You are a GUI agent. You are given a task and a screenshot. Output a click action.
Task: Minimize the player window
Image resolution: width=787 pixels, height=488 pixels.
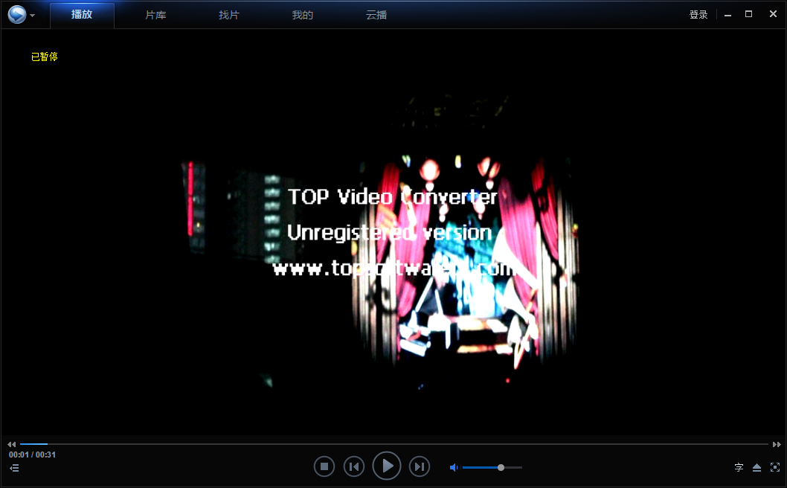727,15
